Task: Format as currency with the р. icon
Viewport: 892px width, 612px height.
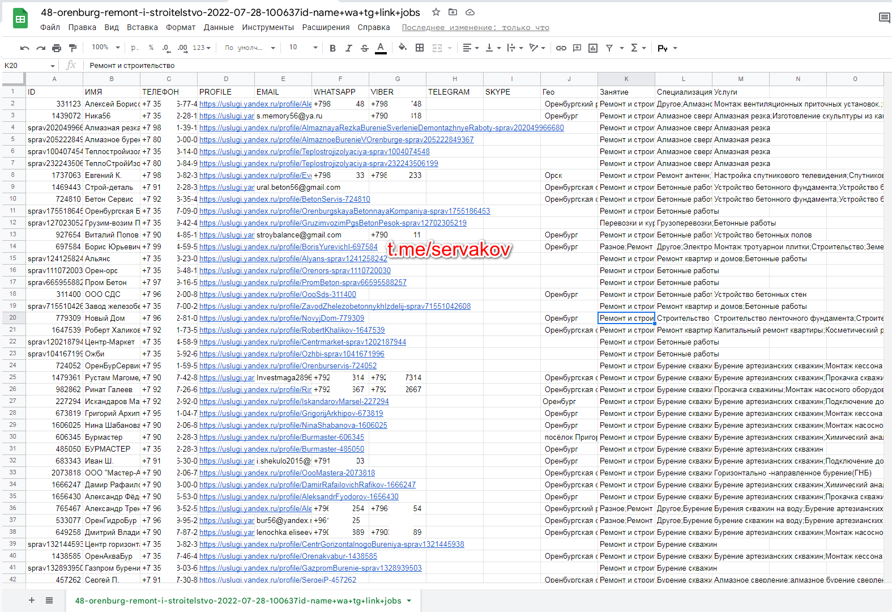Action: [x=135, y=48]
